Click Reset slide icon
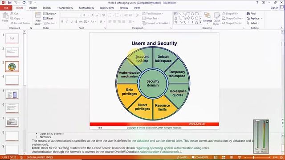The height and width of the screenshot is (160, 285). click(x=45, y=18)
